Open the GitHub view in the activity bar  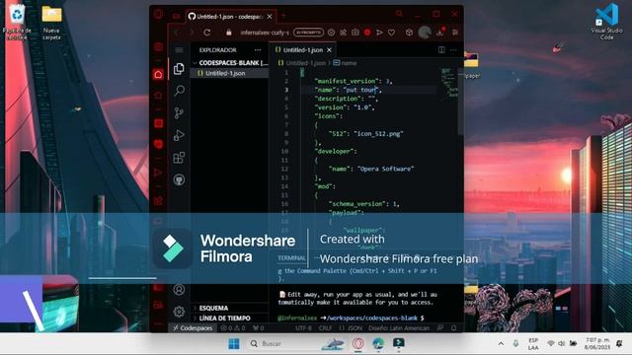[x=179, y=179]
